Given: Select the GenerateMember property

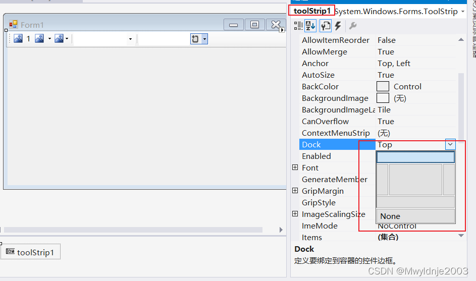Looking at the screenshot, I should [x=335, y=179].
